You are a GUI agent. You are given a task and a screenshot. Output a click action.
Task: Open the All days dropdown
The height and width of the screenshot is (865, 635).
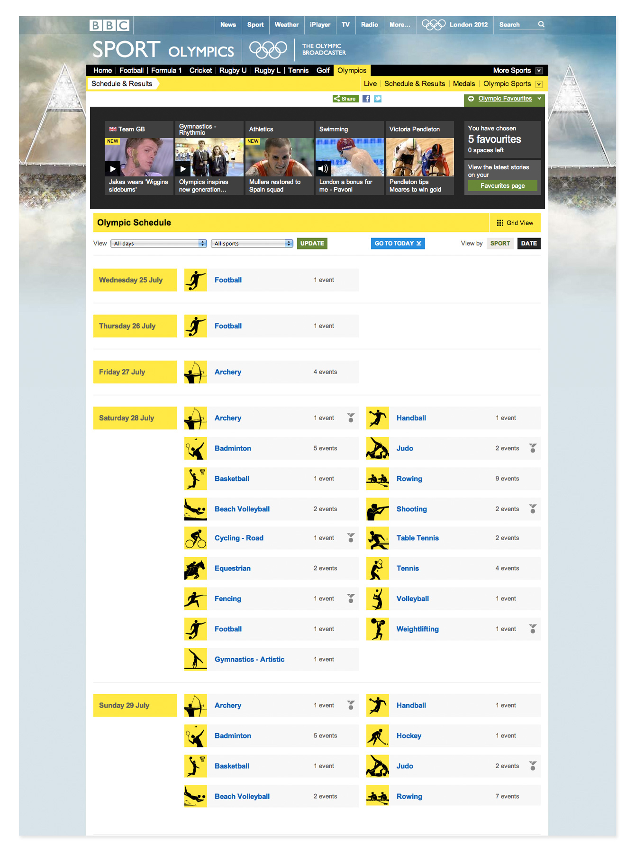tap(159, 243)
